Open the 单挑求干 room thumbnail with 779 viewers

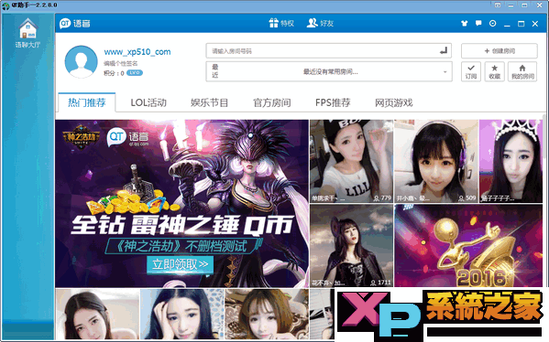pyautogui.click(x=351, y=161)
